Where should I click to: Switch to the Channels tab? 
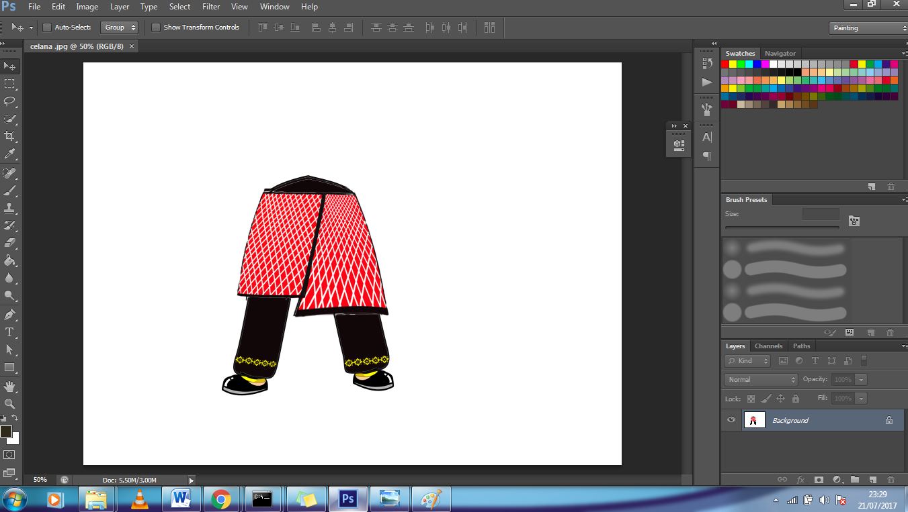tap(768, 346)
